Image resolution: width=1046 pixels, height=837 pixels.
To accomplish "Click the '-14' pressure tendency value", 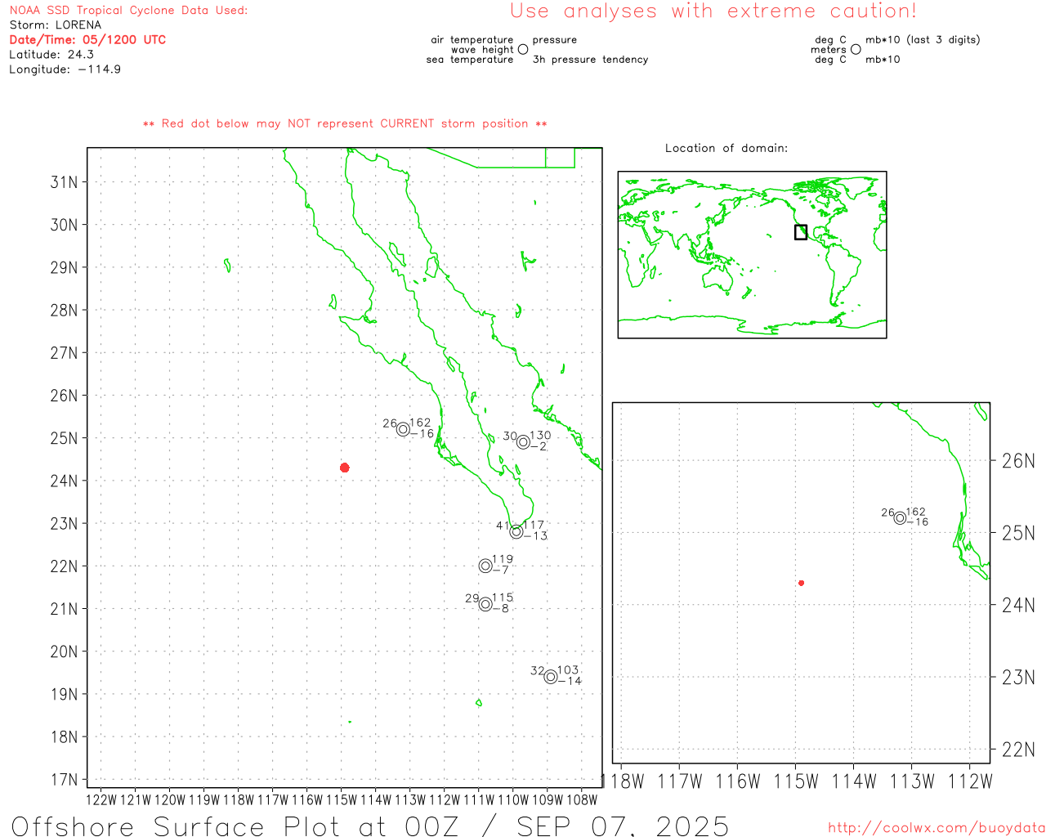I will tap(570, 681).
